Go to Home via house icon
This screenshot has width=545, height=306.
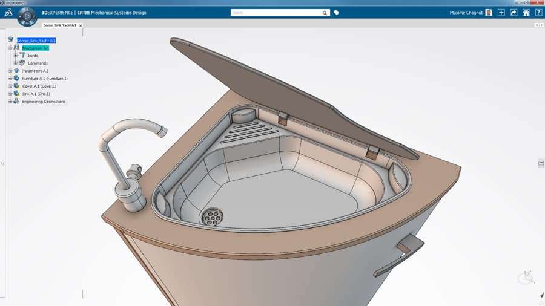[526, 13]
